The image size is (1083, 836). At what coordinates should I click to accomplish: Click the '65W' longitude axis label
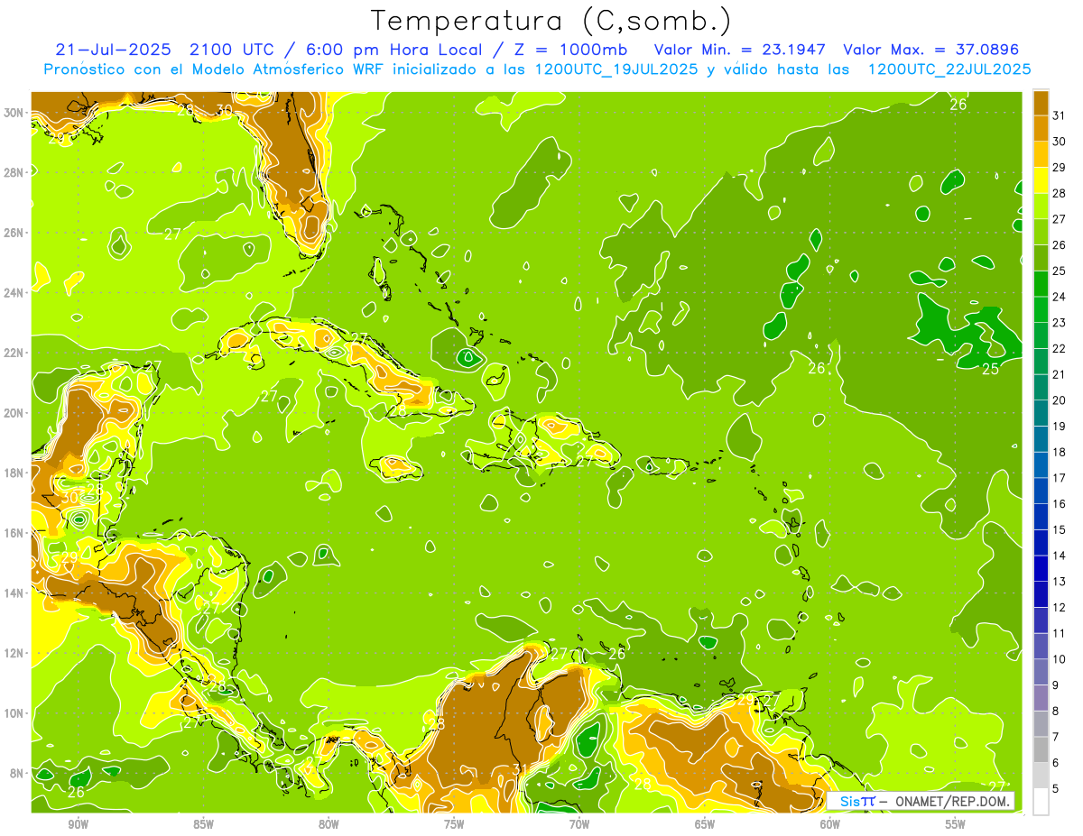coord(705,824)
